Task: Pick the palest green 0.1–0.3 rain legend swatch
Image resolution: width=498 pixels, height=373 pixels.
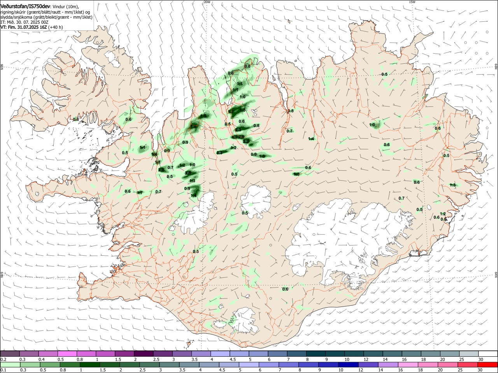Action: pos(10,364)
